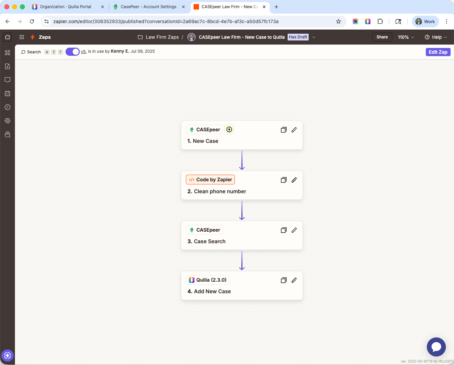Open the 110% zoom dropdown

(406, 37)
